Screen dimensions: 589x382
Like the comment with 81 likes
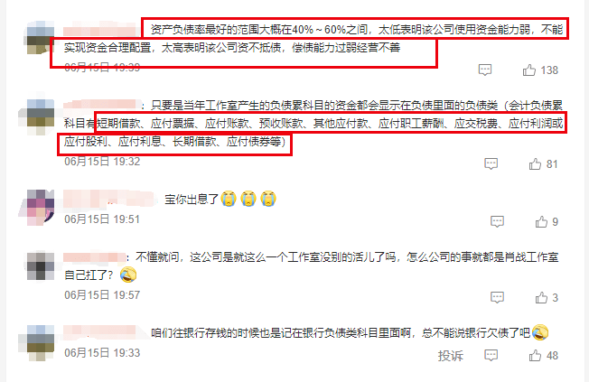[x=535, y=164]
